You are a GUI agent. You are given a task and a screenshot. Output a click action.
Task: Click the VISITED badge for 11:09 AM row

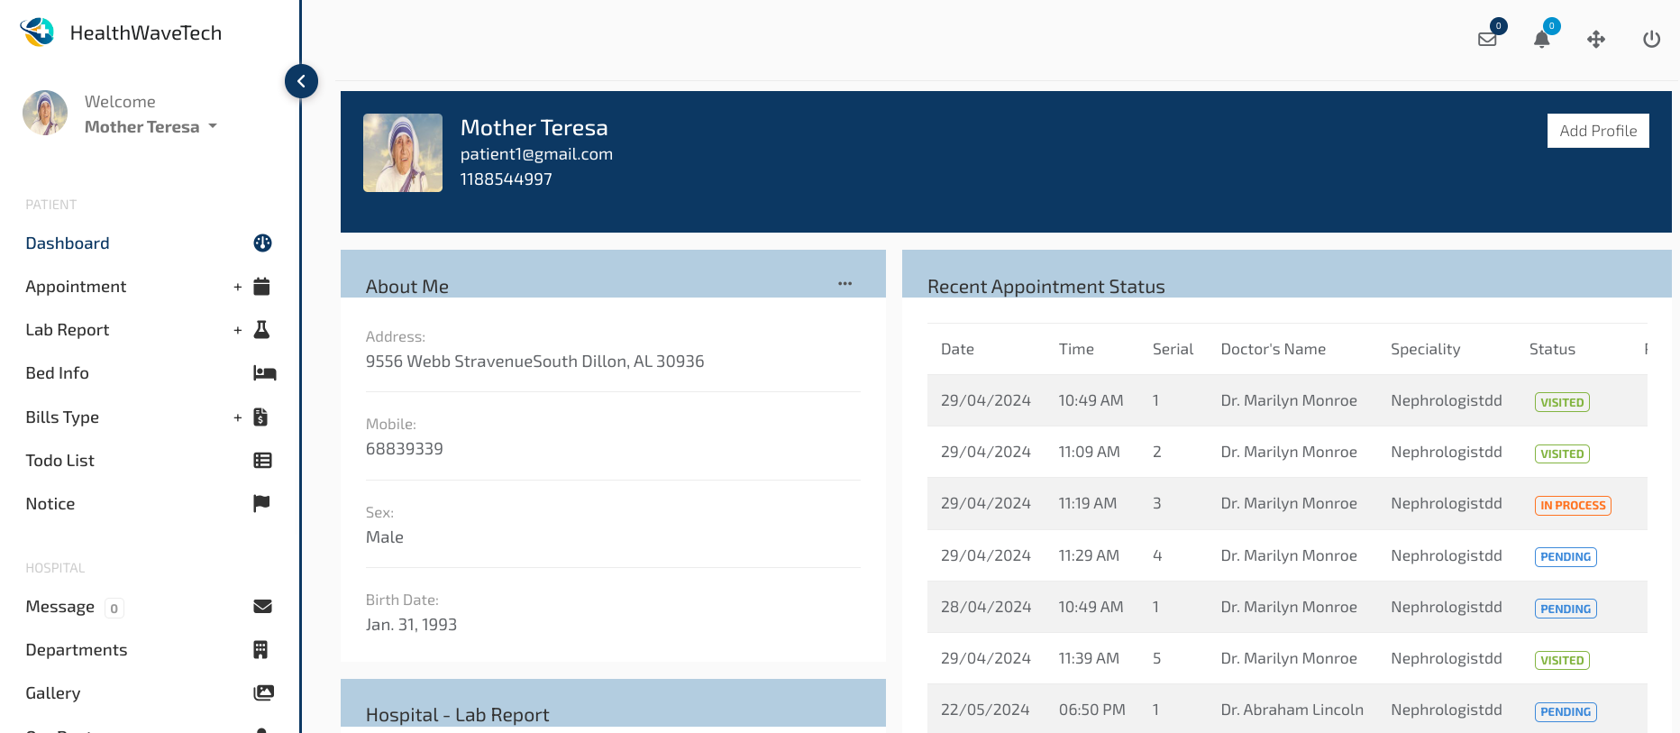1562,454
